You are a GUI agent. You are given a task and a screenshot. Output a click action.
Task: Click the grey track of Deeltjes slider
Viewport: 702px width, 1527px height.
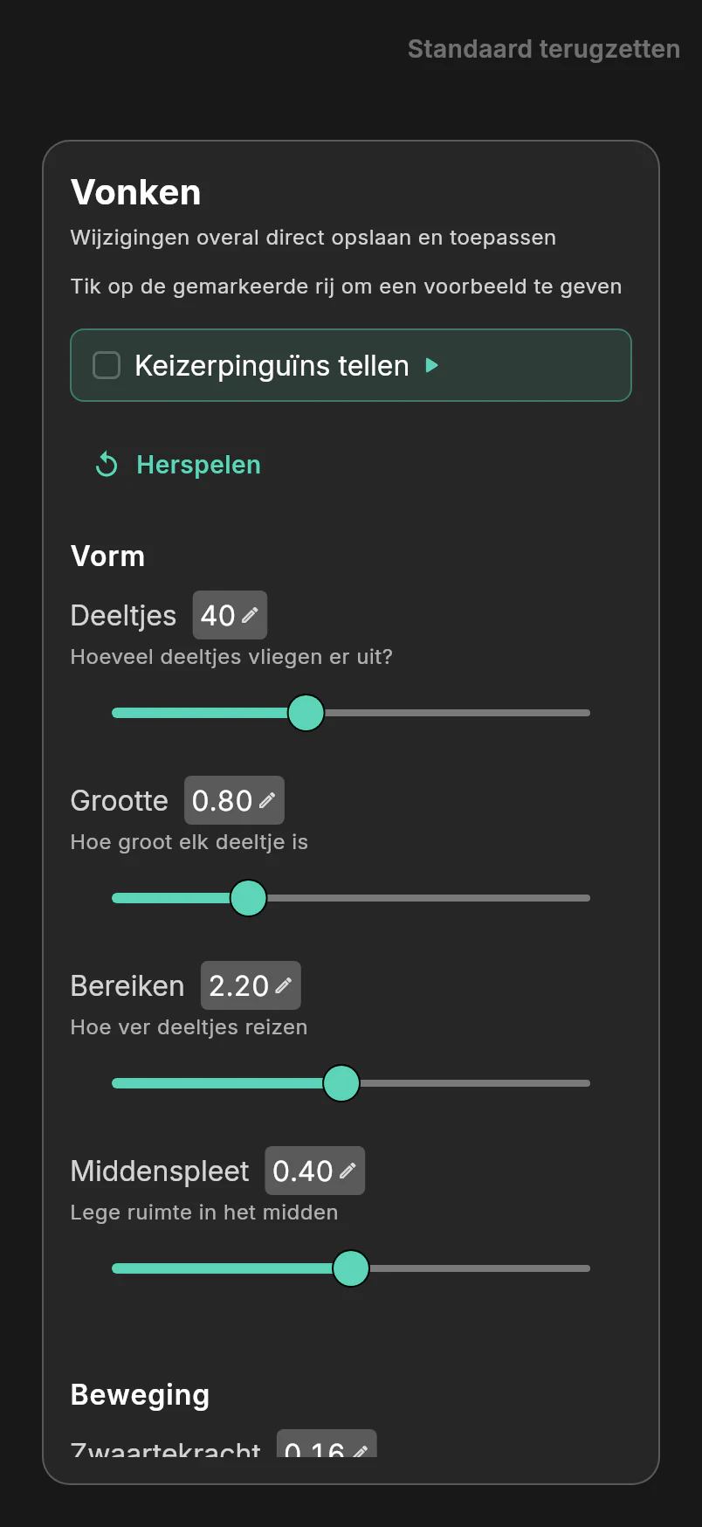click(x=458, y=713)
